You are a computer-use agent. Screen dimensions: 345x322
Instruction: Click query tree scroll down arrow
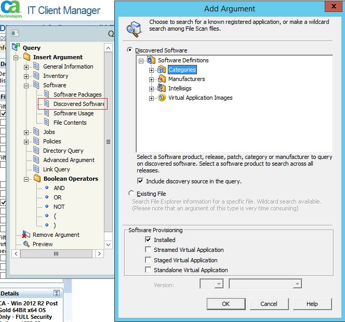click(x=108, y=245)
